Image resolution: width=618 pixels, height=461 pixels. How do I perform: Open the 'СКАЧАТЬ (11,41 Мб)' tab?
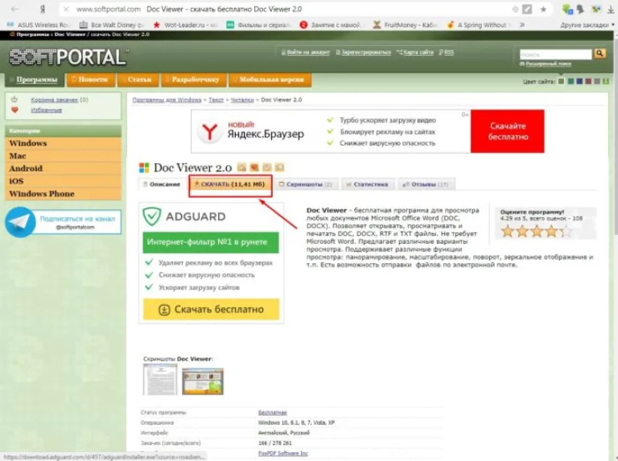230,184
